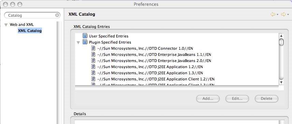Collapse the Web and XML tree node
The width and height of the screenshot is (292, 124).
[6, 25]
